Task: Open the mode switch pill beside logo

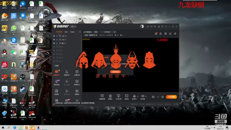Action: 73,27
